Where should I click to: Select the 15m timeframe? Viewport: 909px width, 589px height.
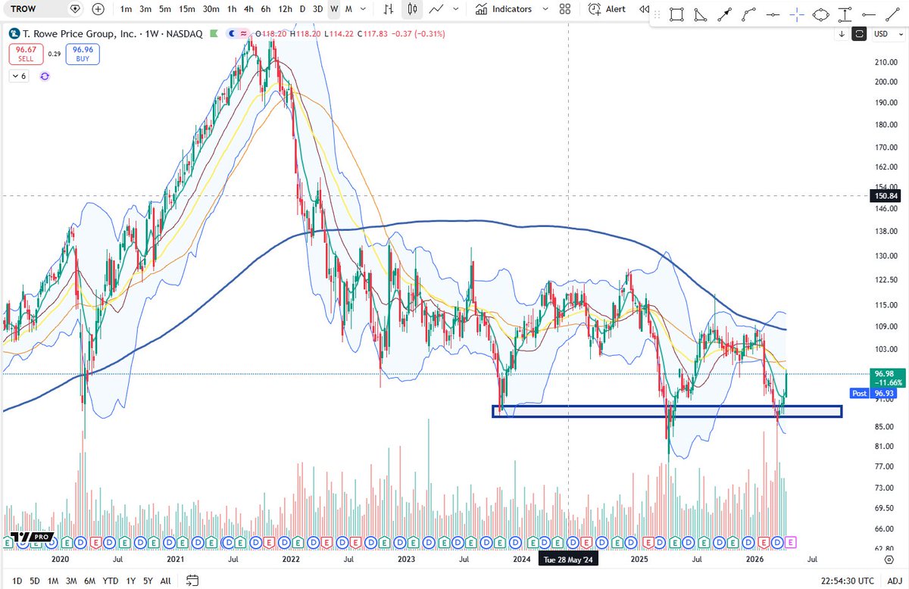pos(187,9)
